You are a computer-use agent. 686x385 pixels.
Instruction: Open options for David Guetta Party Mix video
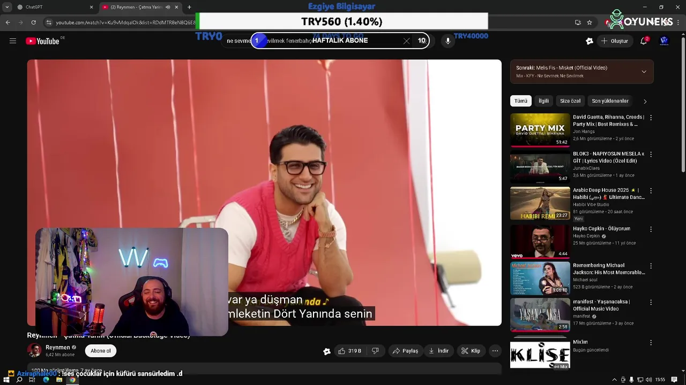pos(651,117)
